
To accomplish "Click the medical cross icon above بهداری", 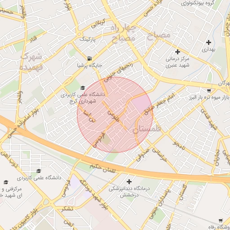I will [208, 43].
